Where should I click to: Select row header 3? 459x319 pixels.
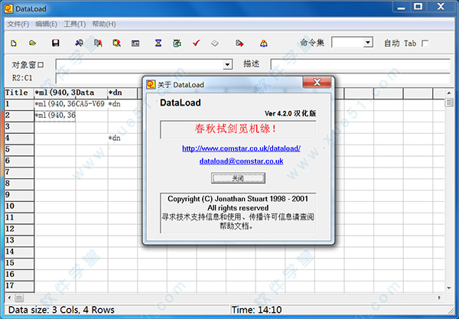(x=19, y=127)
